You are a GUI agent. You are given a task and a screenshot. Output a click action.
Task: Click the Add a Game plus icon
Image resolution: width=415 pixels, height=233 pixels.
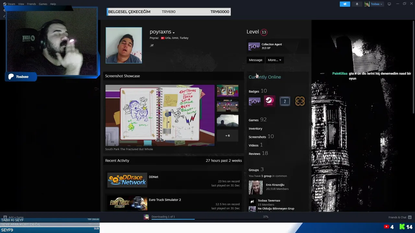5,217
